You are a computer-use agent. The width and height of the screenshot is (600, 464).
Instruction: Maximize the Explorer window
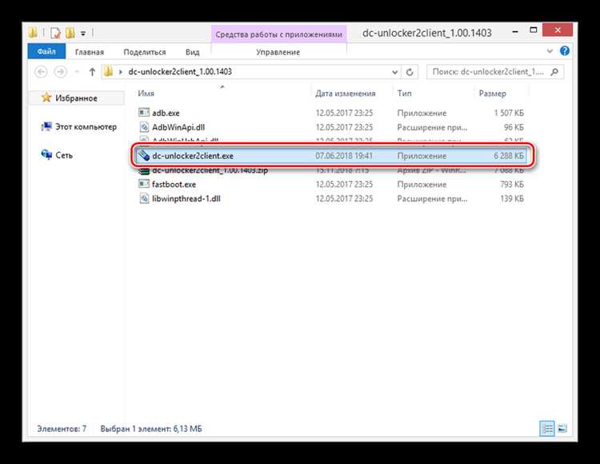tap(534, 30)
